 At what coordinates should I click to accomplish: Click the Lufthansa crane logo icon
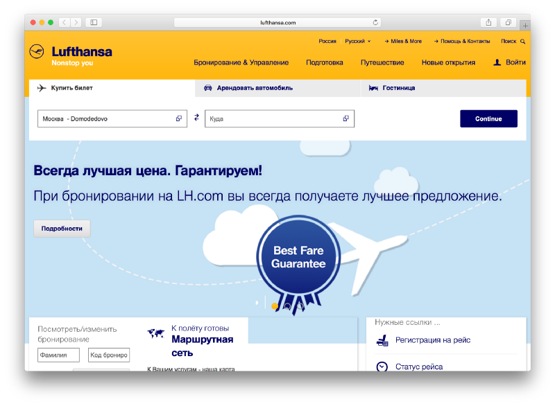click(37, 51)
